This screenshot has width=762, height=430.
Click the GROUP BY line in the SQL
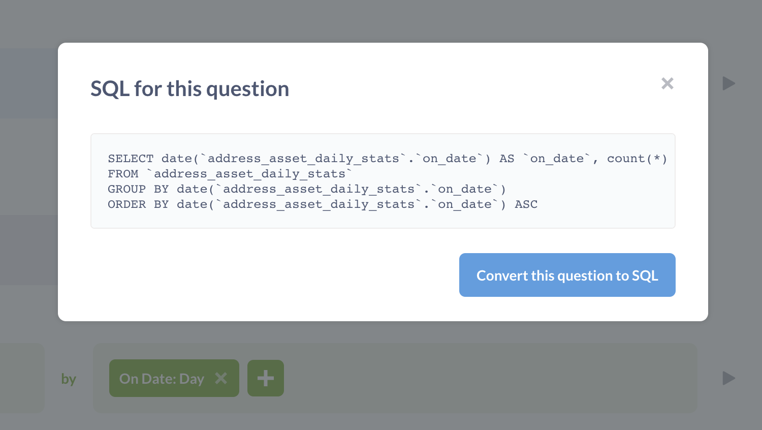pos(305,189)
